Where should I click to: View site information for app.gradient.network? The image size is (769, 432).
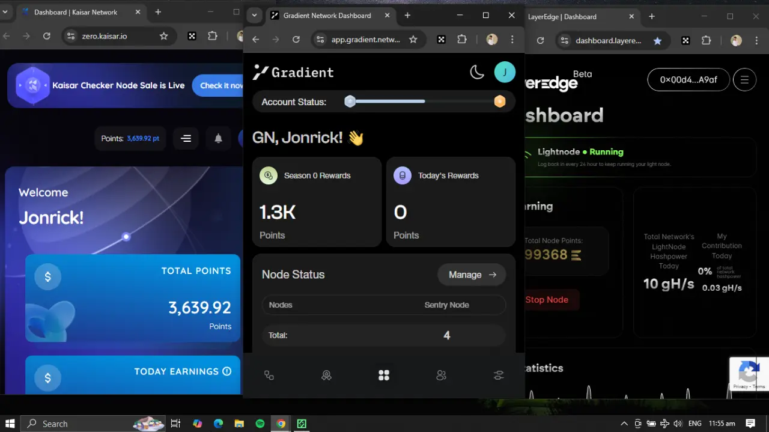(320, 40)
